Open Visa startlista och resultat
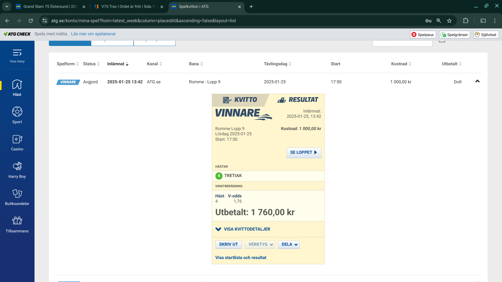 coord(241,257)
